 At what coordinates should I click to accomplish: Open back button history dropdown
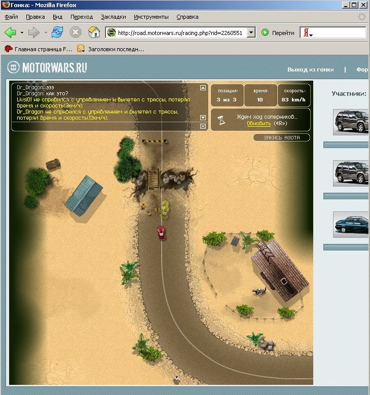[22, 32]
